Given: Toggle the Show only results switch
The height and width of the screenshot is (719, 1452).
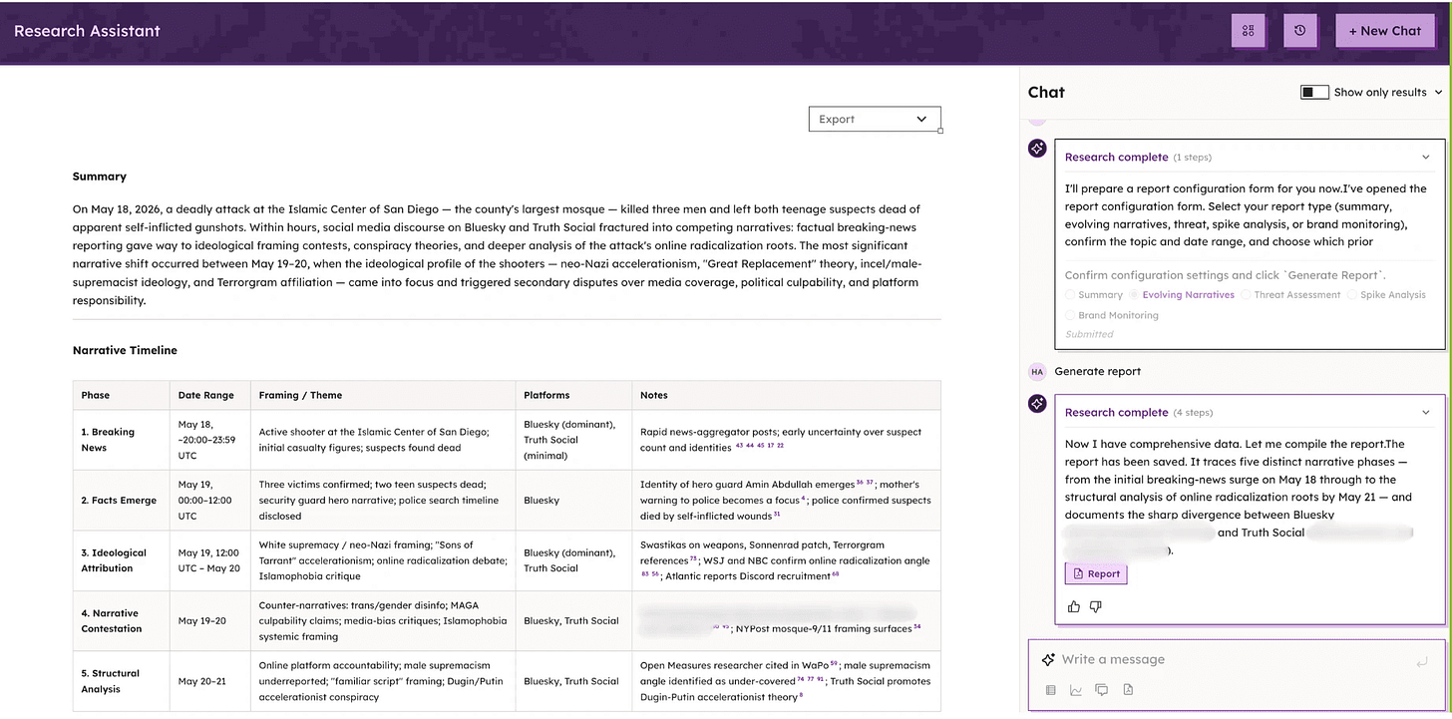Looking at the screenshot, I should tap(1313, 92).
